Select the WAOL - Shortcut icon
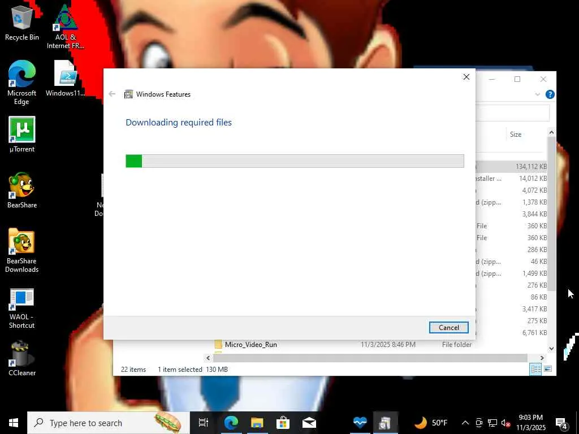Screen dimensions: 579x434 [22, 309]
